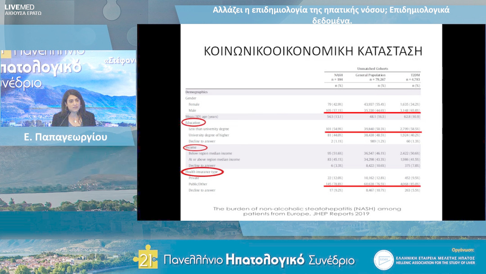Click the value '10,162 (12.8%)'
Image resolution: width=486 pixels, height=274 pixels.
click(x=375, y=178)
